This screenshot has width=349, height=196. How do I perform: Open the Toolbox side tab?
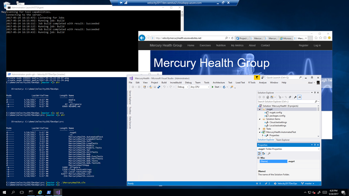coord(130,111)
